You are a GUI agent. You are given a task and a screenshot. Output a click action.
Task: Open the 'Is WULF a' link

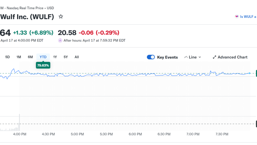pos(248,17)
